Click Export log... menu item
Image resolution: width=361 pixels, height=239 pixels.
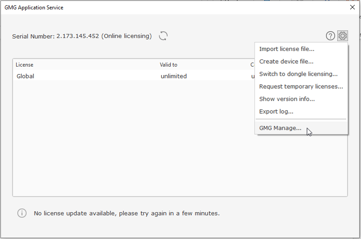tap(276, 112)
